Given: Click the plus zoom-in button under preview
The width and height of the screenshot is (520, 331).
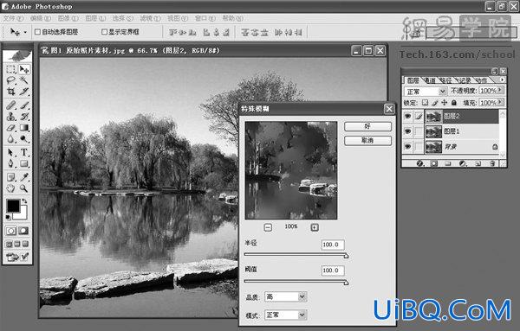Looking at the screenshot, I should 315,227.
